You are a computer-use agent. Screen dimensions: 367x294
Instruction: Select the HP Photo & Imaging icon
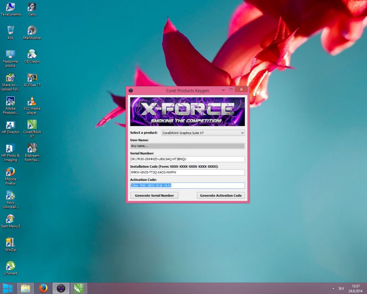pyautogui.click(x=11, y=153)
